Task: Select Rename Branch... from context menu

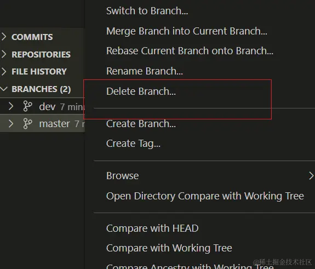Action: [145, 71]
